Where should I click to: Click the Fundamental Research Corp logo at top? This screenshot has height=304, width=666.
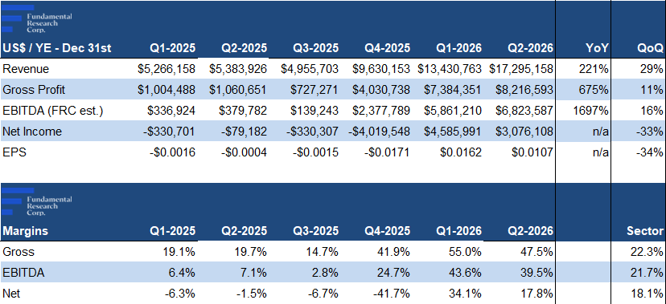pyautogui.click(x=36, y=19)
